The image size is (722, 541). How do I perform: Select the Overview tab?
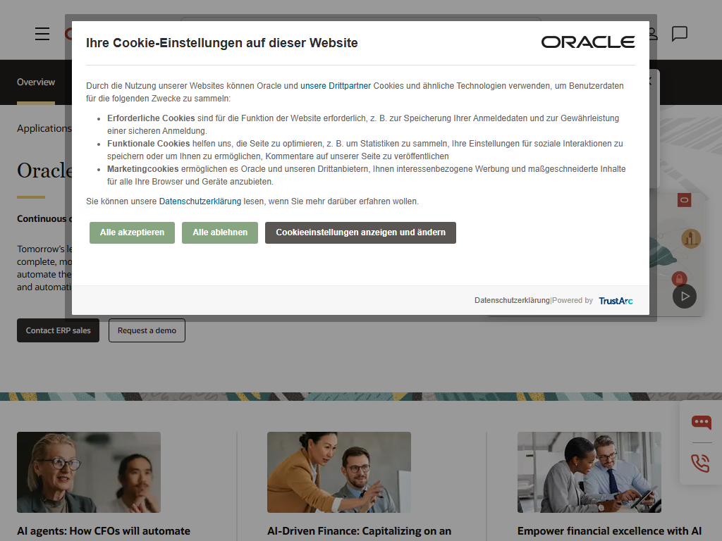(36, 82)
